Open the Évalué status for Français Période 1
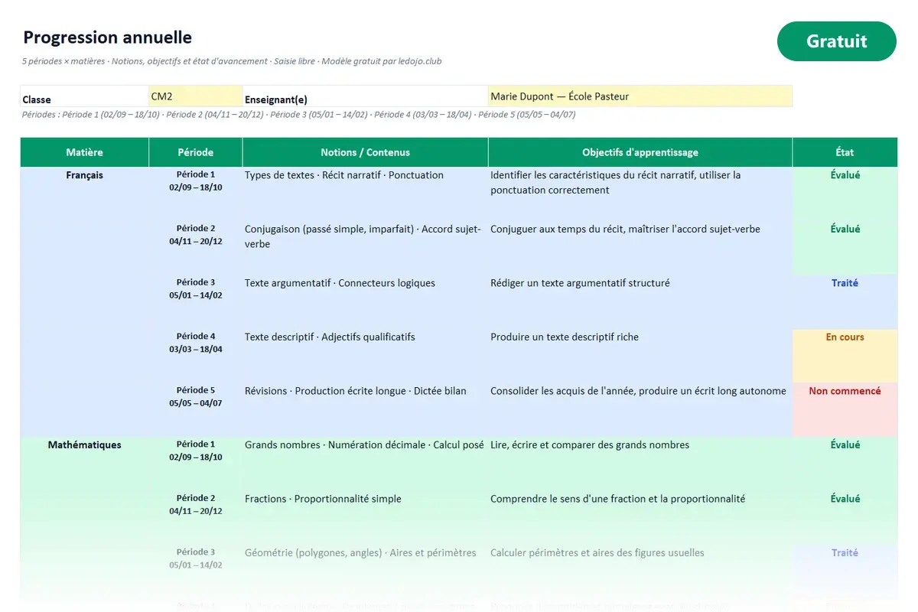Viewport: 918px width, 612px height. pos(845,194)
